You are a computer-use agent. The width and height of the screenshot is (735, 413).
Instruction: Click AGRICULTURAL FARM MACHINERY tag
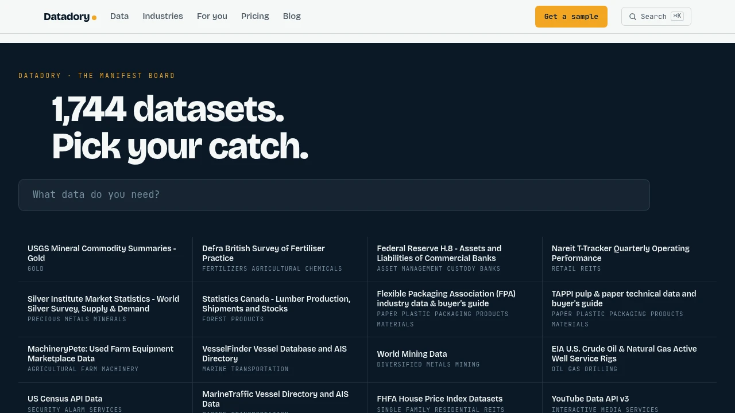pos(83,369)
